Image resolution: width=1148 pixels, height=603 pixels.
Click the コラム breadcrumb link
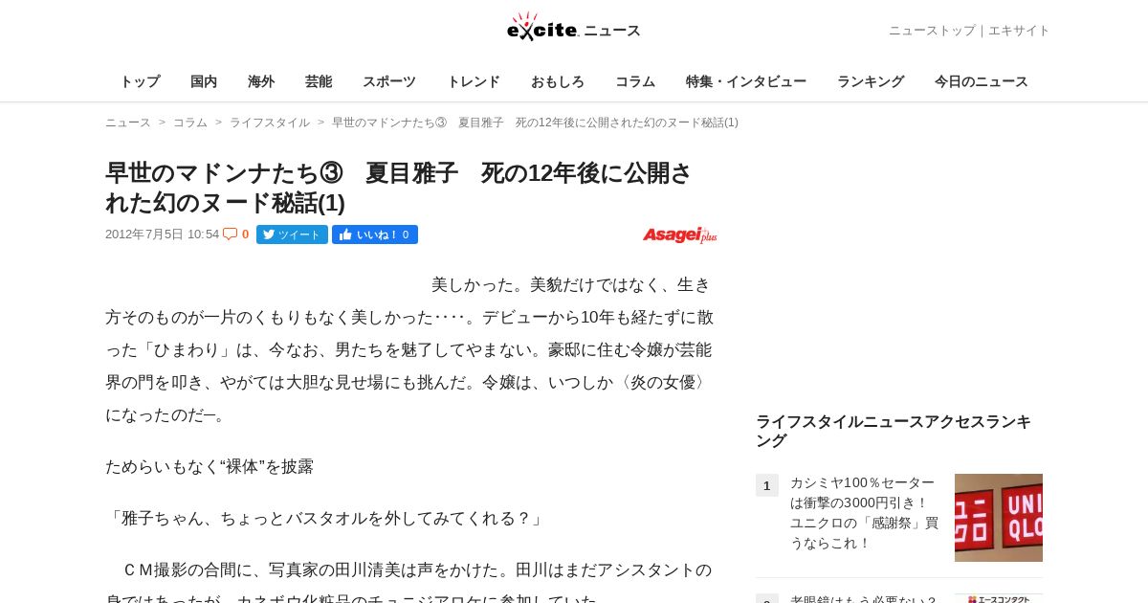(190, 123)
